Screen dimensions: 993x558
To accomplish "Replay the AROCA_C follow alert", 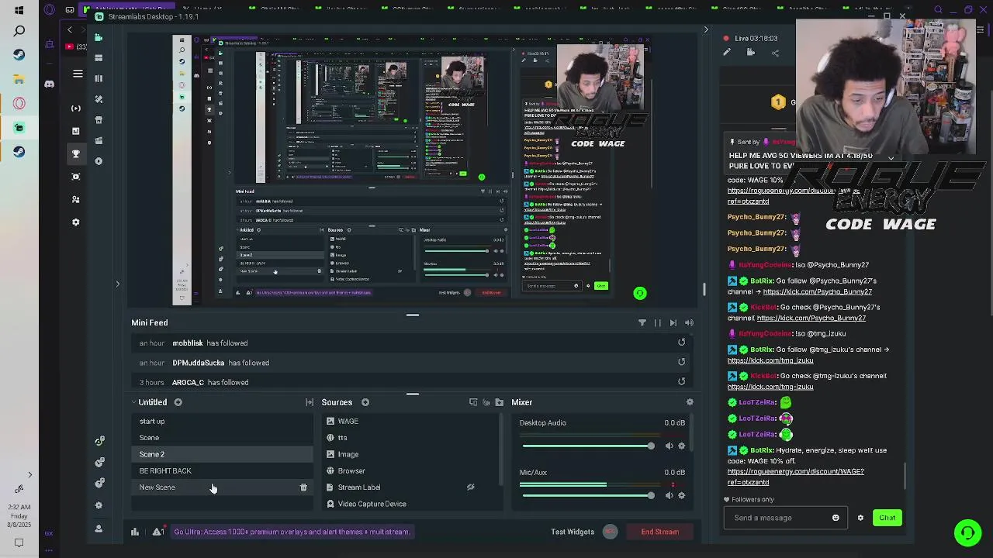I will tap(681, 381).
